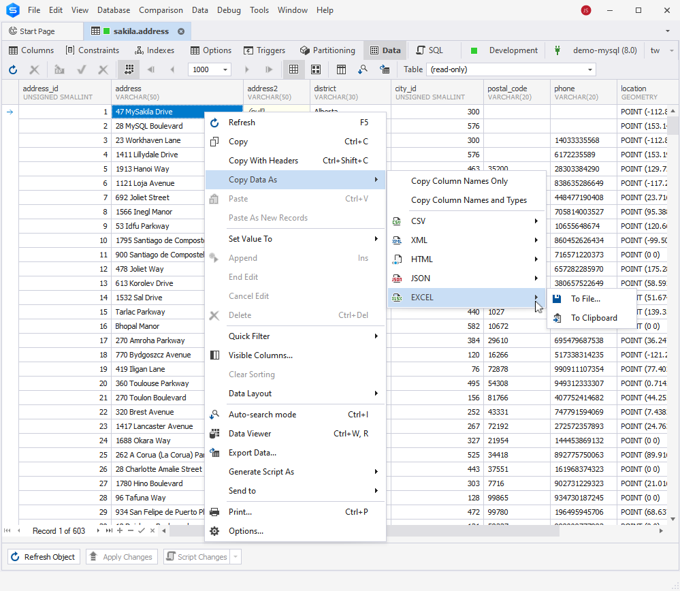The height and width of the screenshot is (591, 680).
Task: Open the Tools menu
Action: [259, 10]
